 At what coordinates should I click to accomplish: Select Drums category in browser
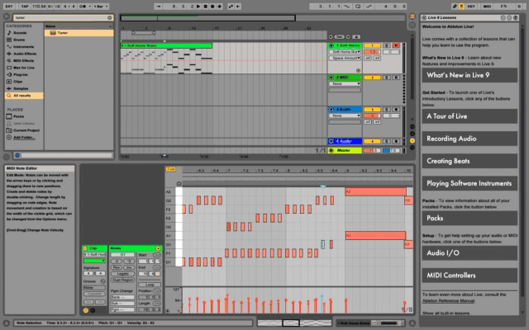point(24,40)
